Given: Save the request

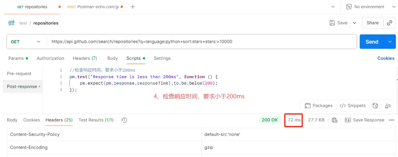Looking at the screenshot, I should pos(338,23).
